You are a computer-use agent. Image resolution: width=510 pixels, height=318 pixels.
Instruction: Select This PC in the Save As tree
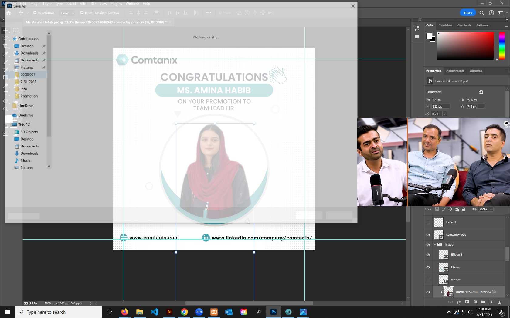pyautogui.click(x=21, y=124)
